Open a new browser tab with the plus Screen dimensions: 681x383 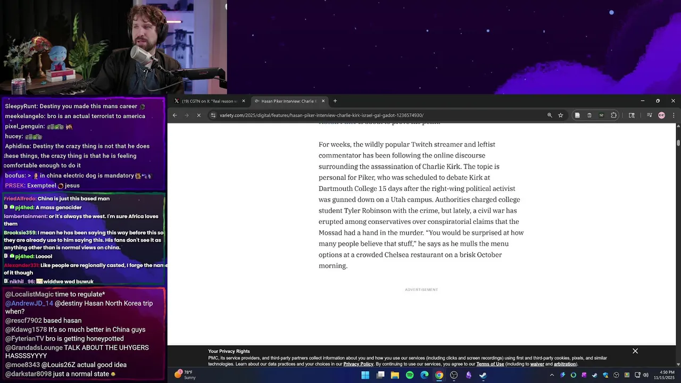pyautogui.click(x=335, y=101)
